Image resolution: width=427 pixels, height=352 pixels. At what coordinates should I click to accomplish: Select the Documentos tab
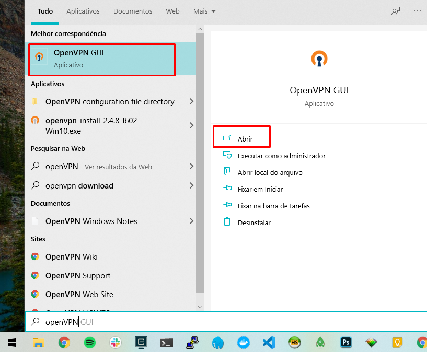(133, 11)
